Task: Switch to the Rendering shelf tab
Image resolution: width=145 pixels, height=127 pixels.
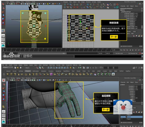Action: click(x=58, y=71)
